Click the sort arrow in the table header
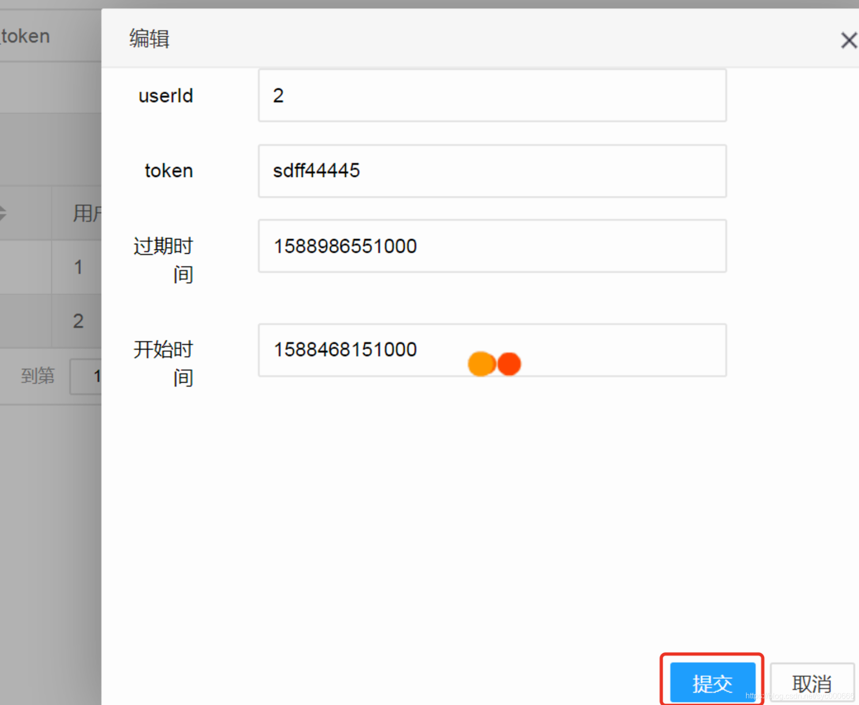859x705 pixels. click(x=4, y=213)
